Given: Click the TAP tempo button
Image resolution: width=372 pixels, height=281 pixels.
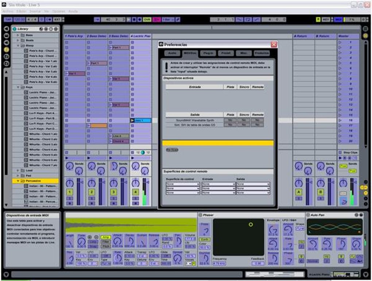Looking at the screenshot, I should (8, 19).
